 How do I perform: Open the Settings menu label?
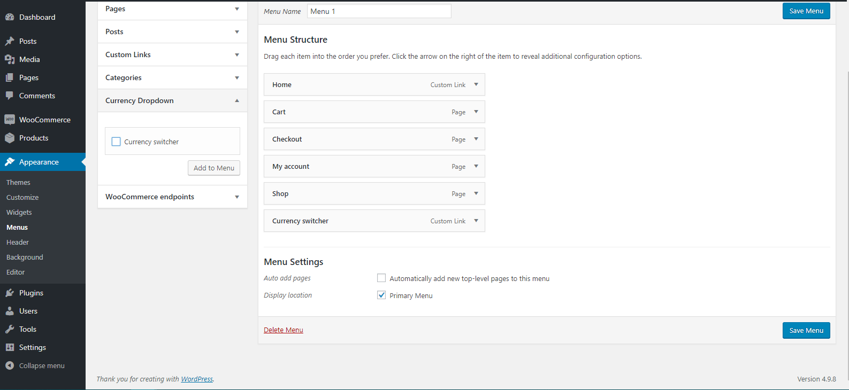33,347
